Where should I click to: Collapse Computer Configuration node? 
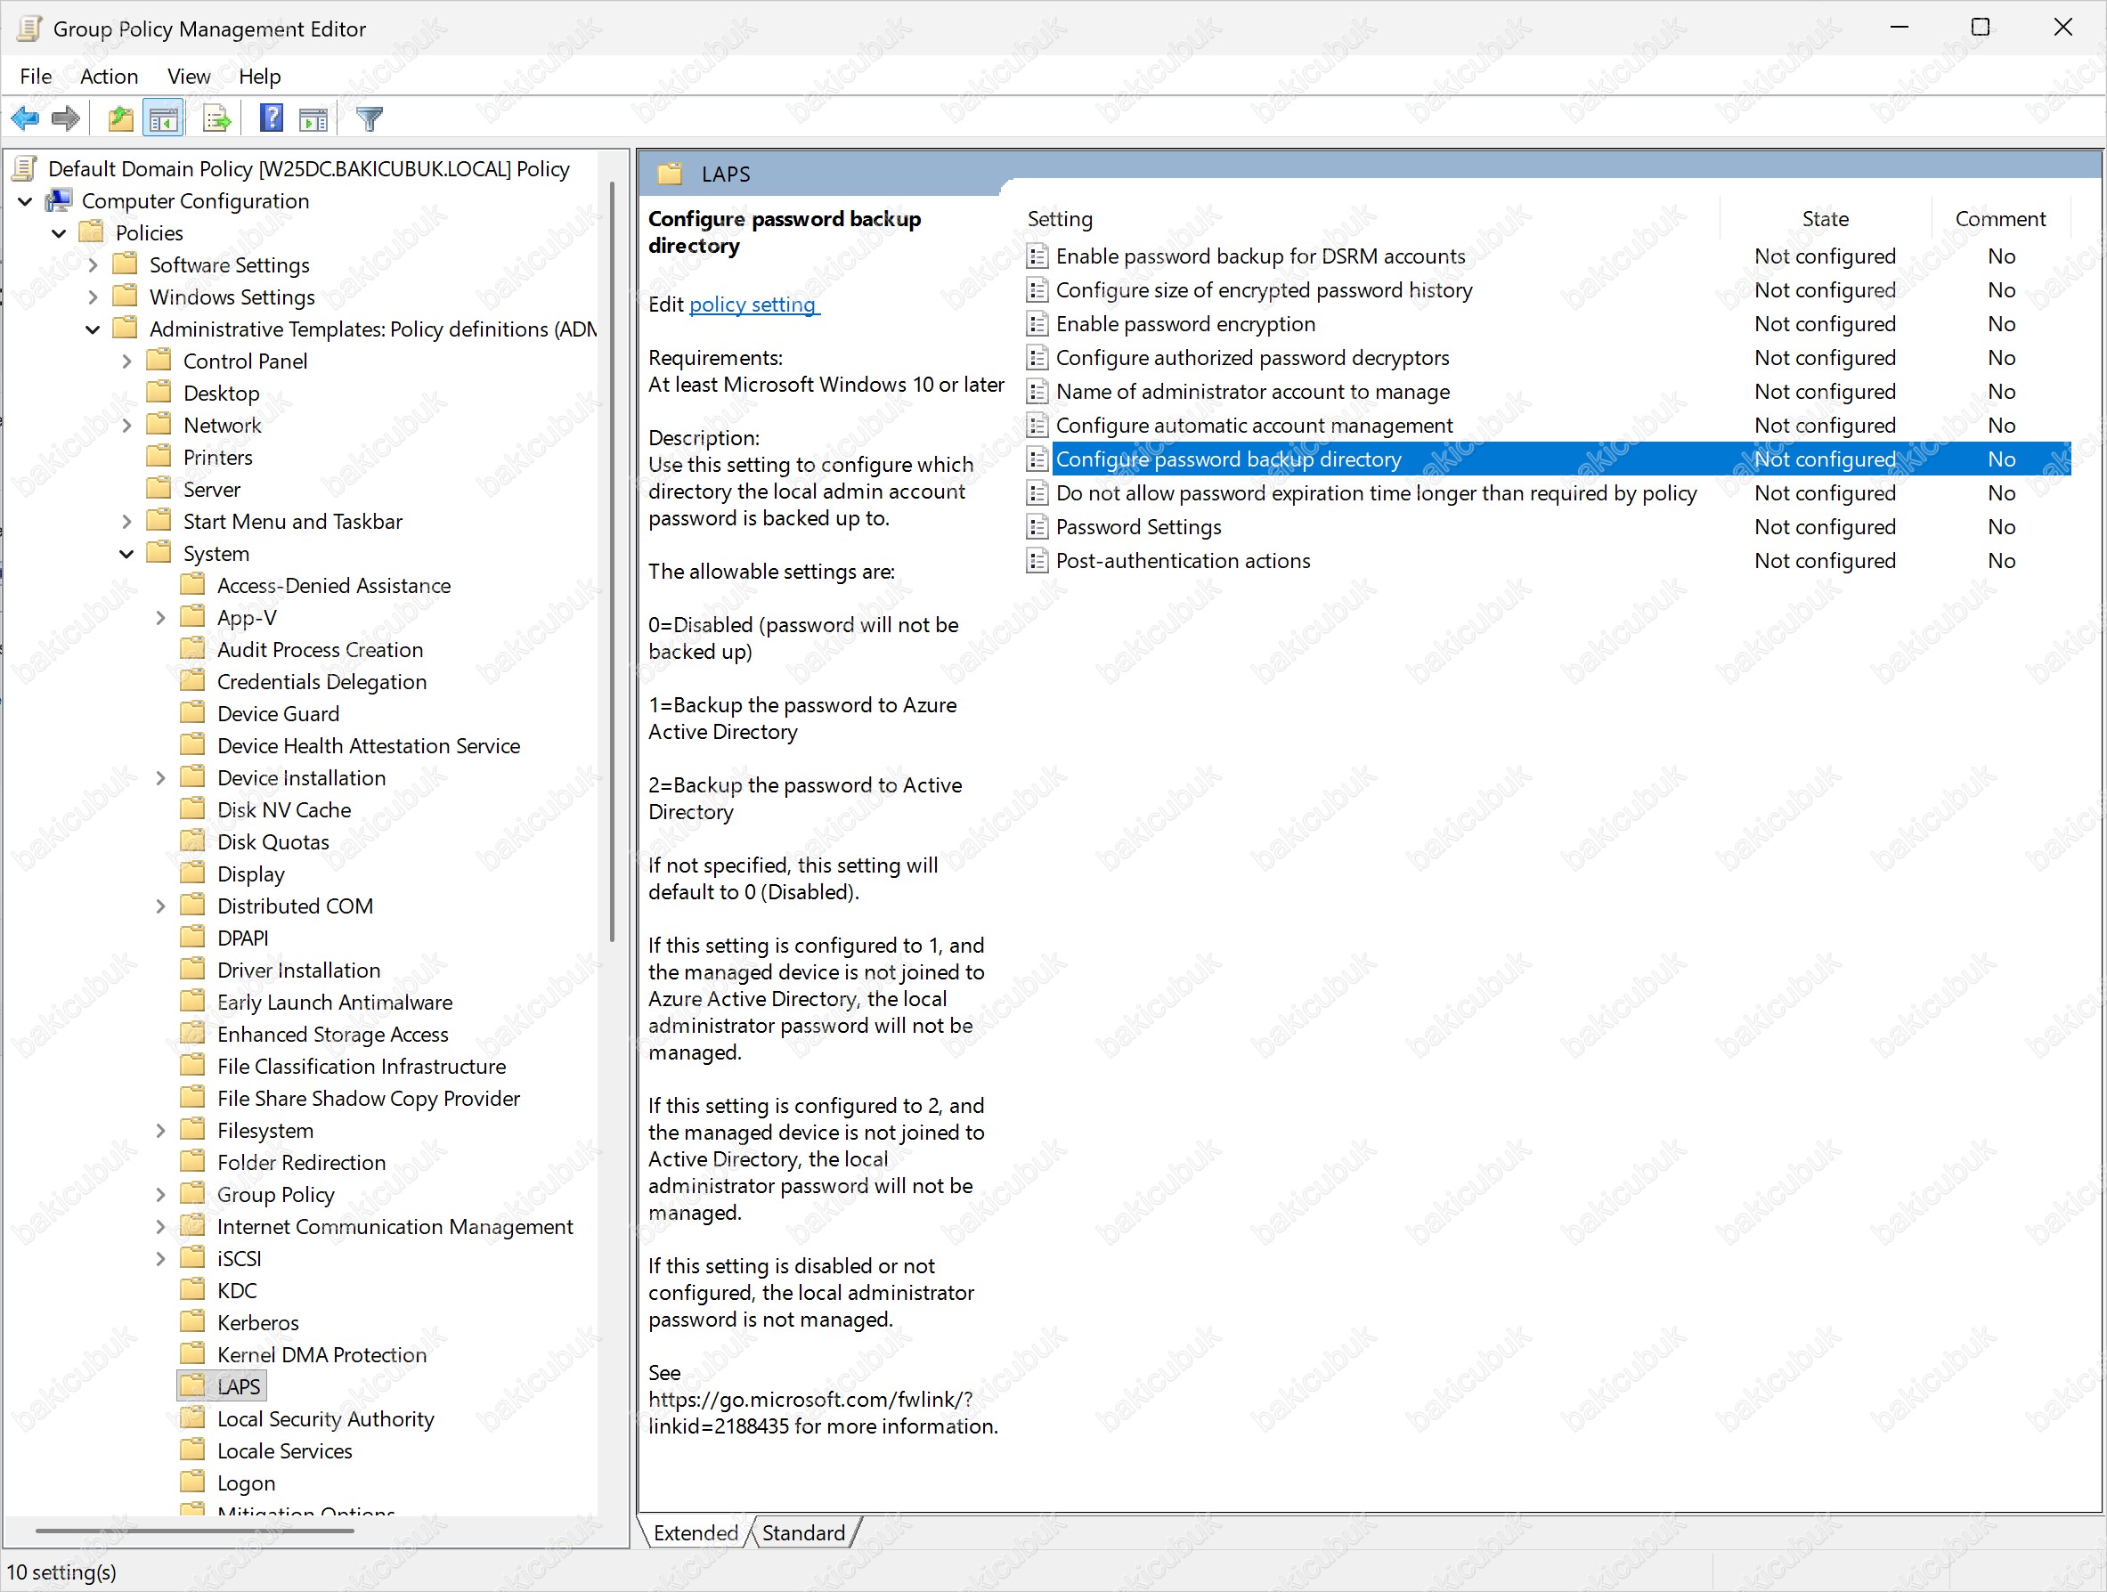tap(26, 202)
